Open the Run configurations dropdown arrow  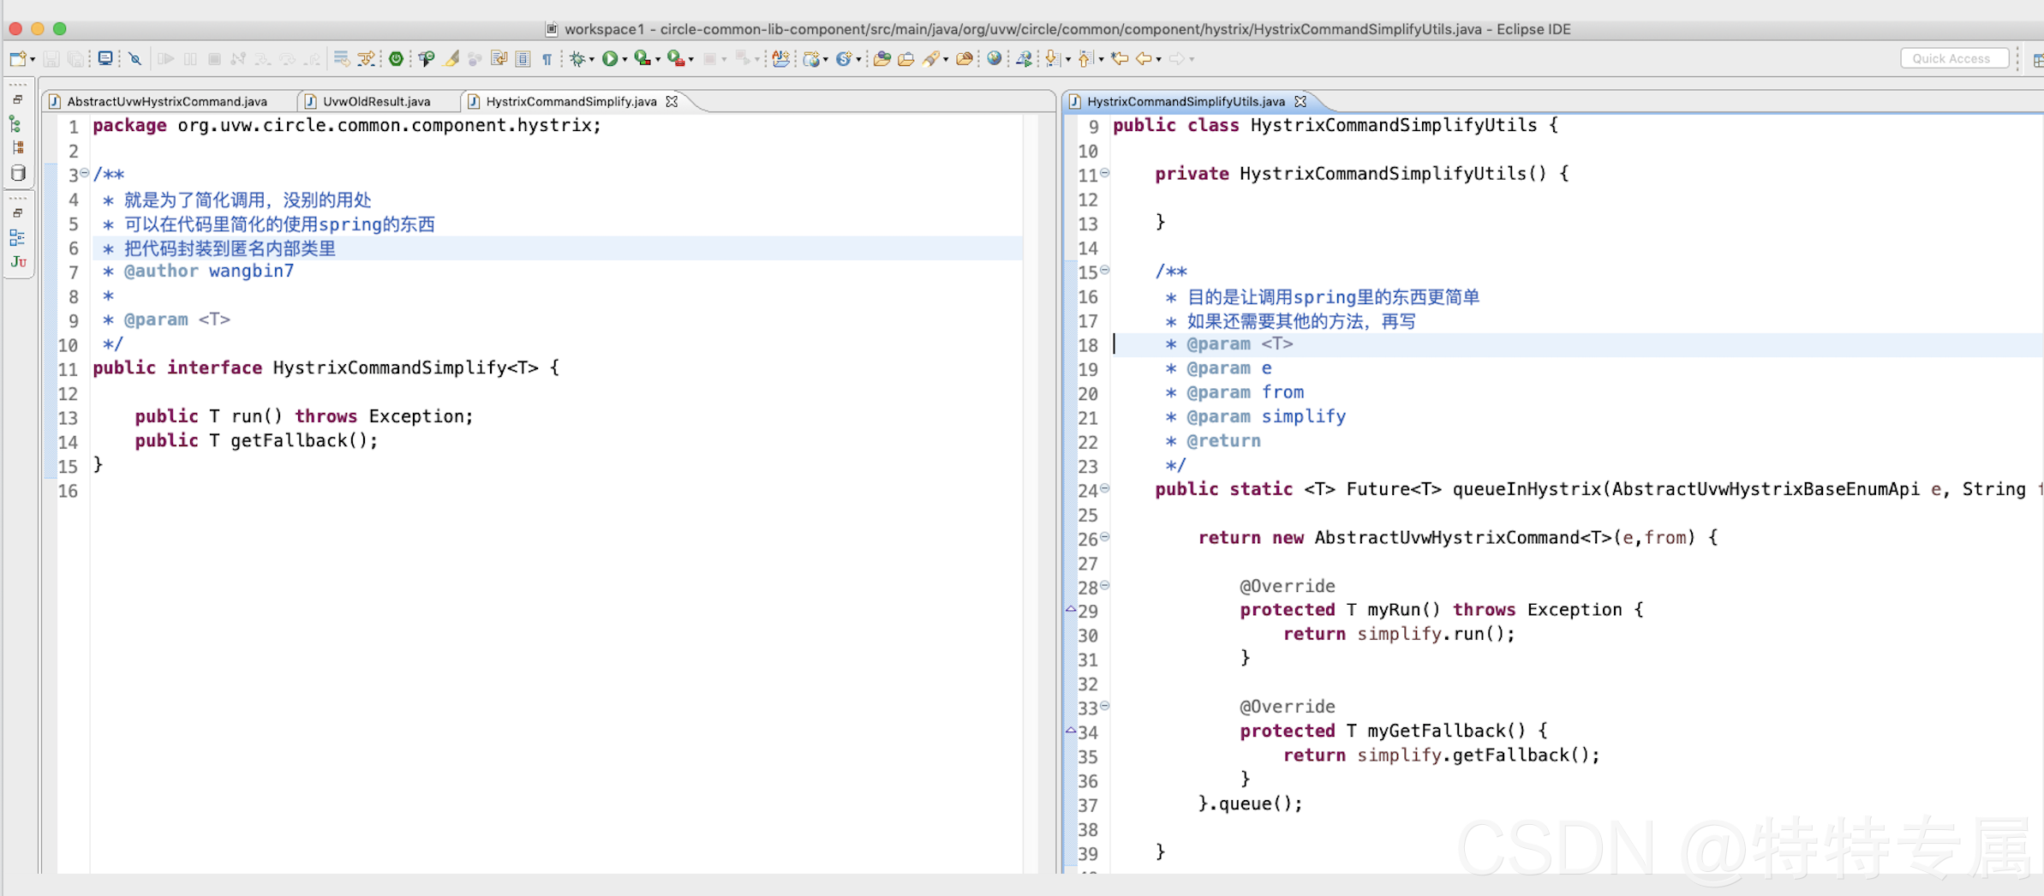click(x=625, y=59)
